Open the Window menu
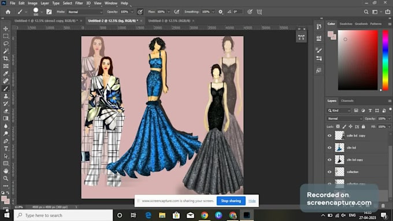 tap(111, 3)
